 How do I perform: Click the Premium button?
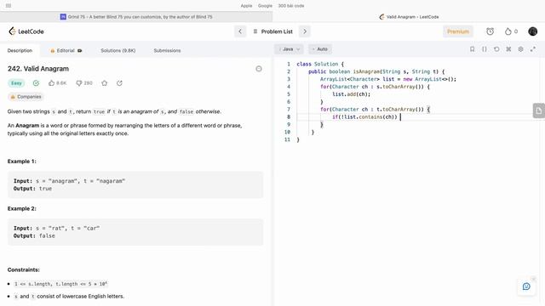pyautogui.click(x=458, y=31)
